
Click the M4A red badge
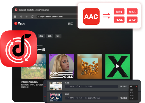(x=132, y=11)
